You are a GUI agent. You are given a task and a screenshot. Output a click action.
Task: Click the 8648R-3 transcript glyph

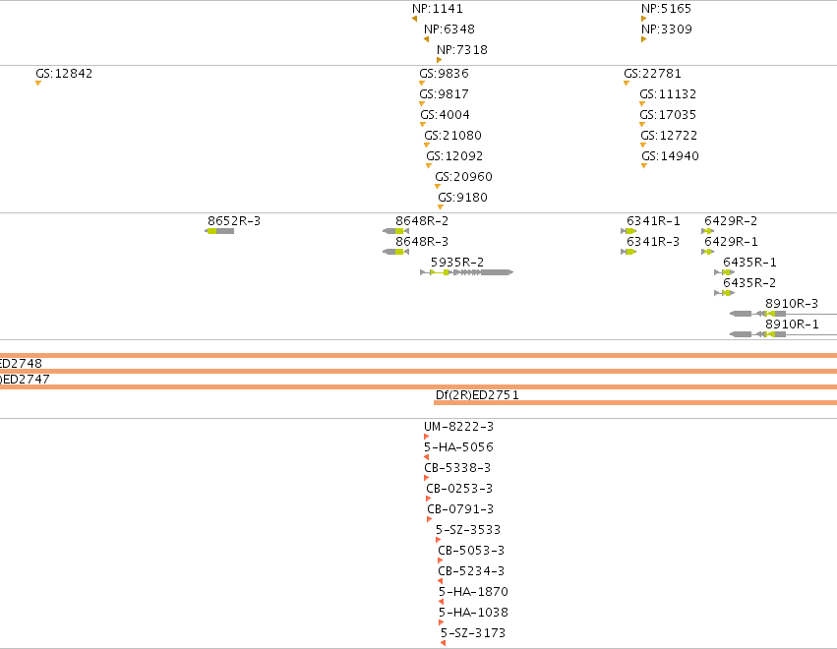pos(395,252)
